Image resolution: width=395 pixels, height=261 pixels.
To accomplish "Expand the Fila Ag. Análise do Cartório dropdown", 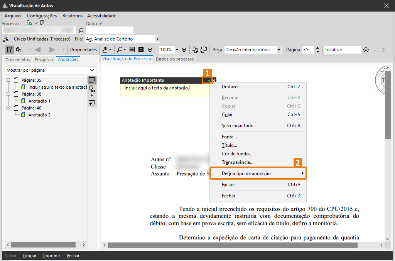I will 157,39.
